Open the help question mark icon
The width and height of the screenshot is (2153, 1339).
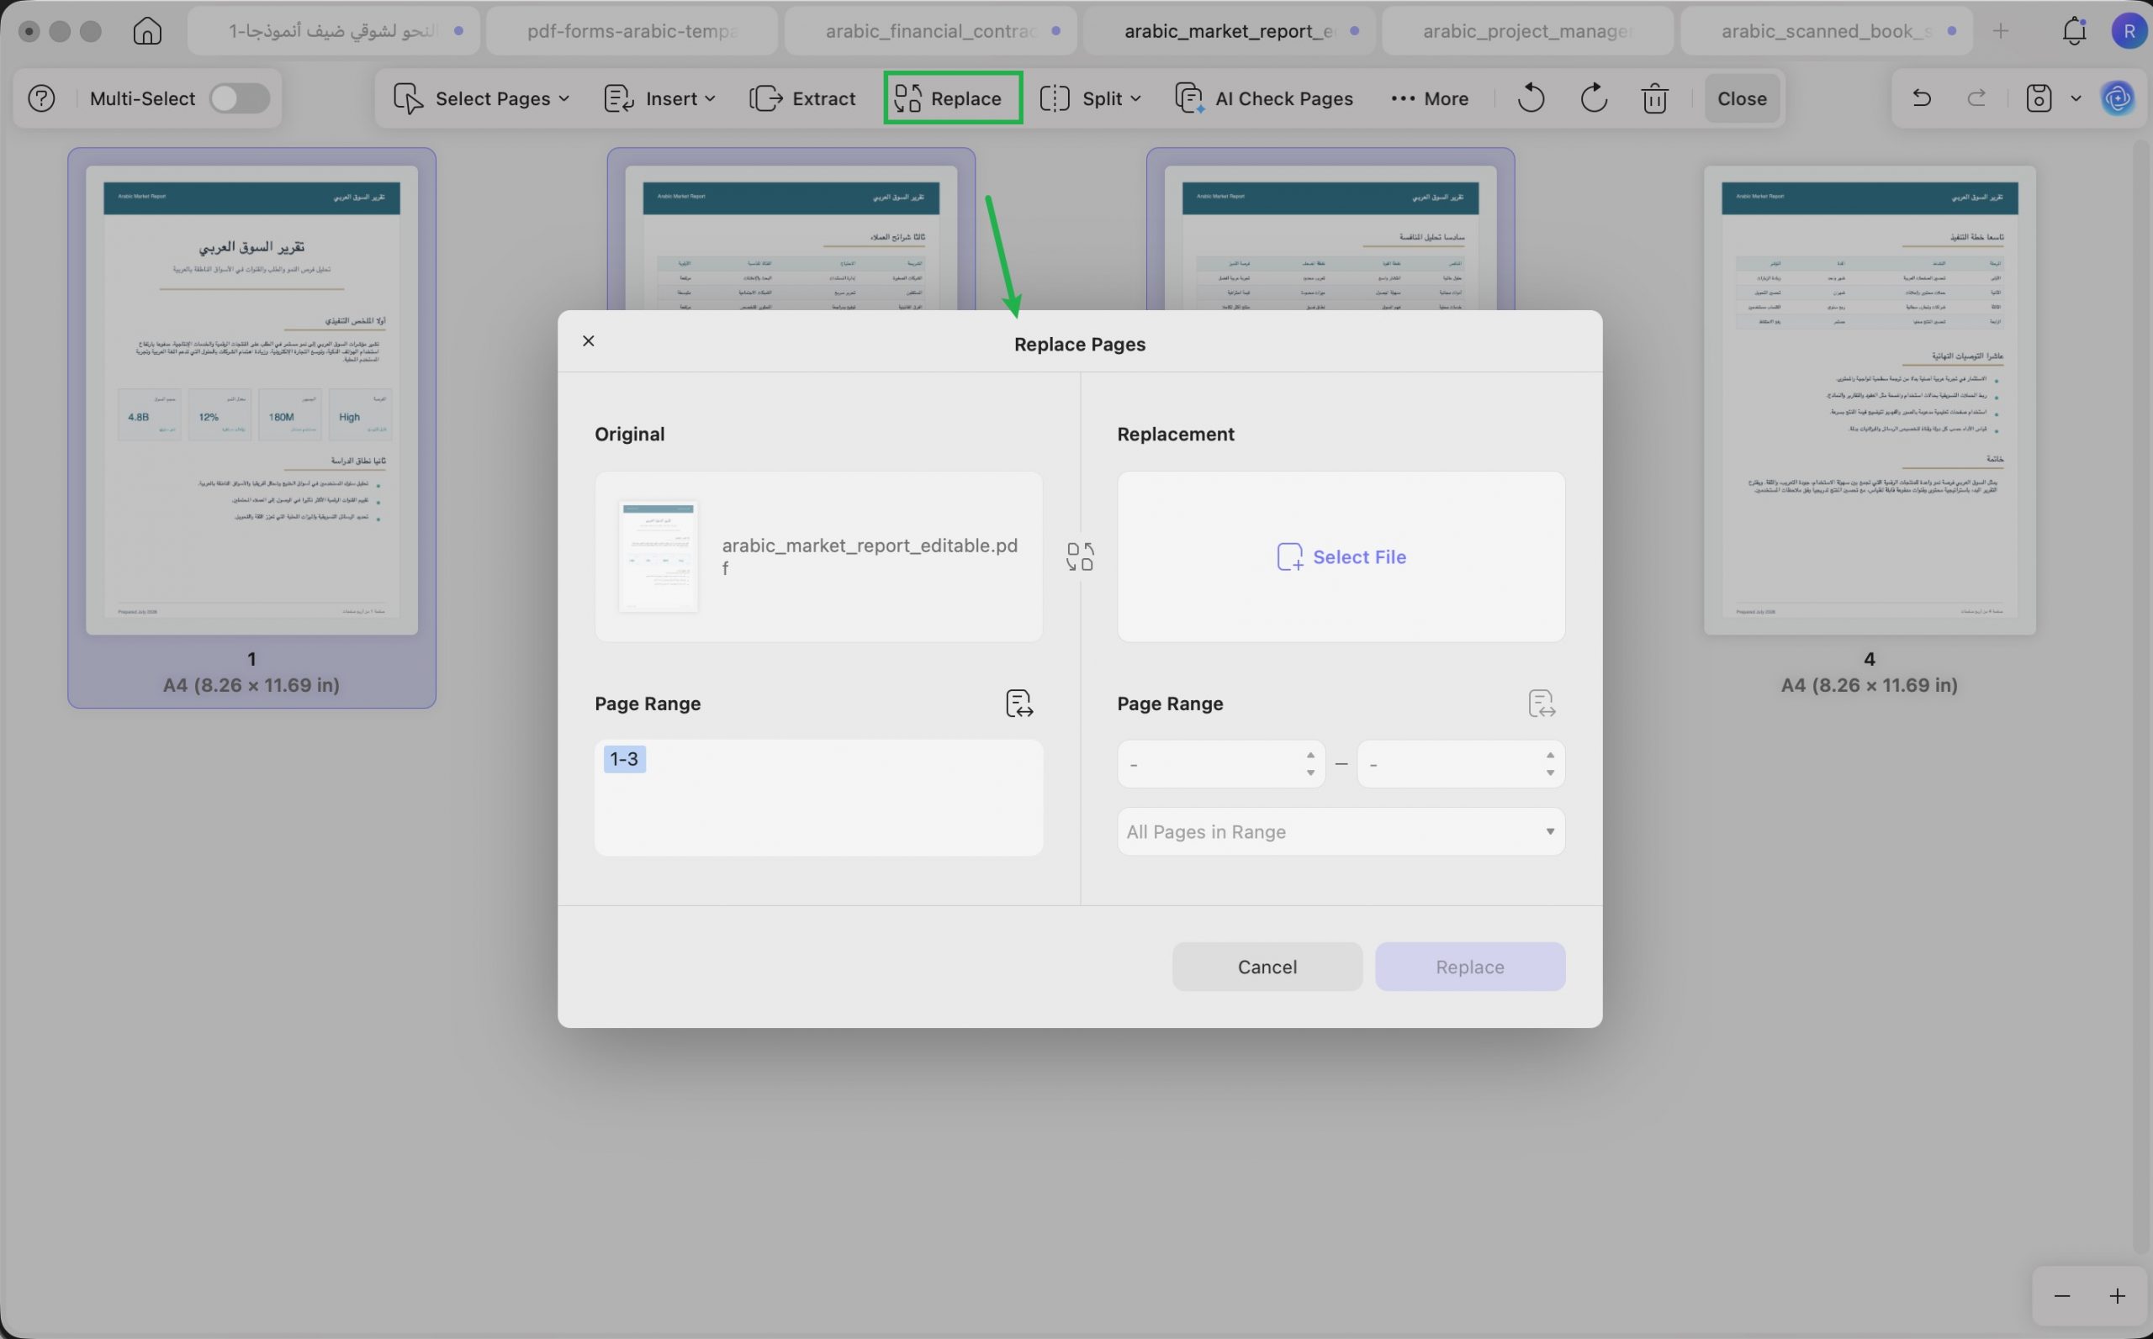point(42,98)
